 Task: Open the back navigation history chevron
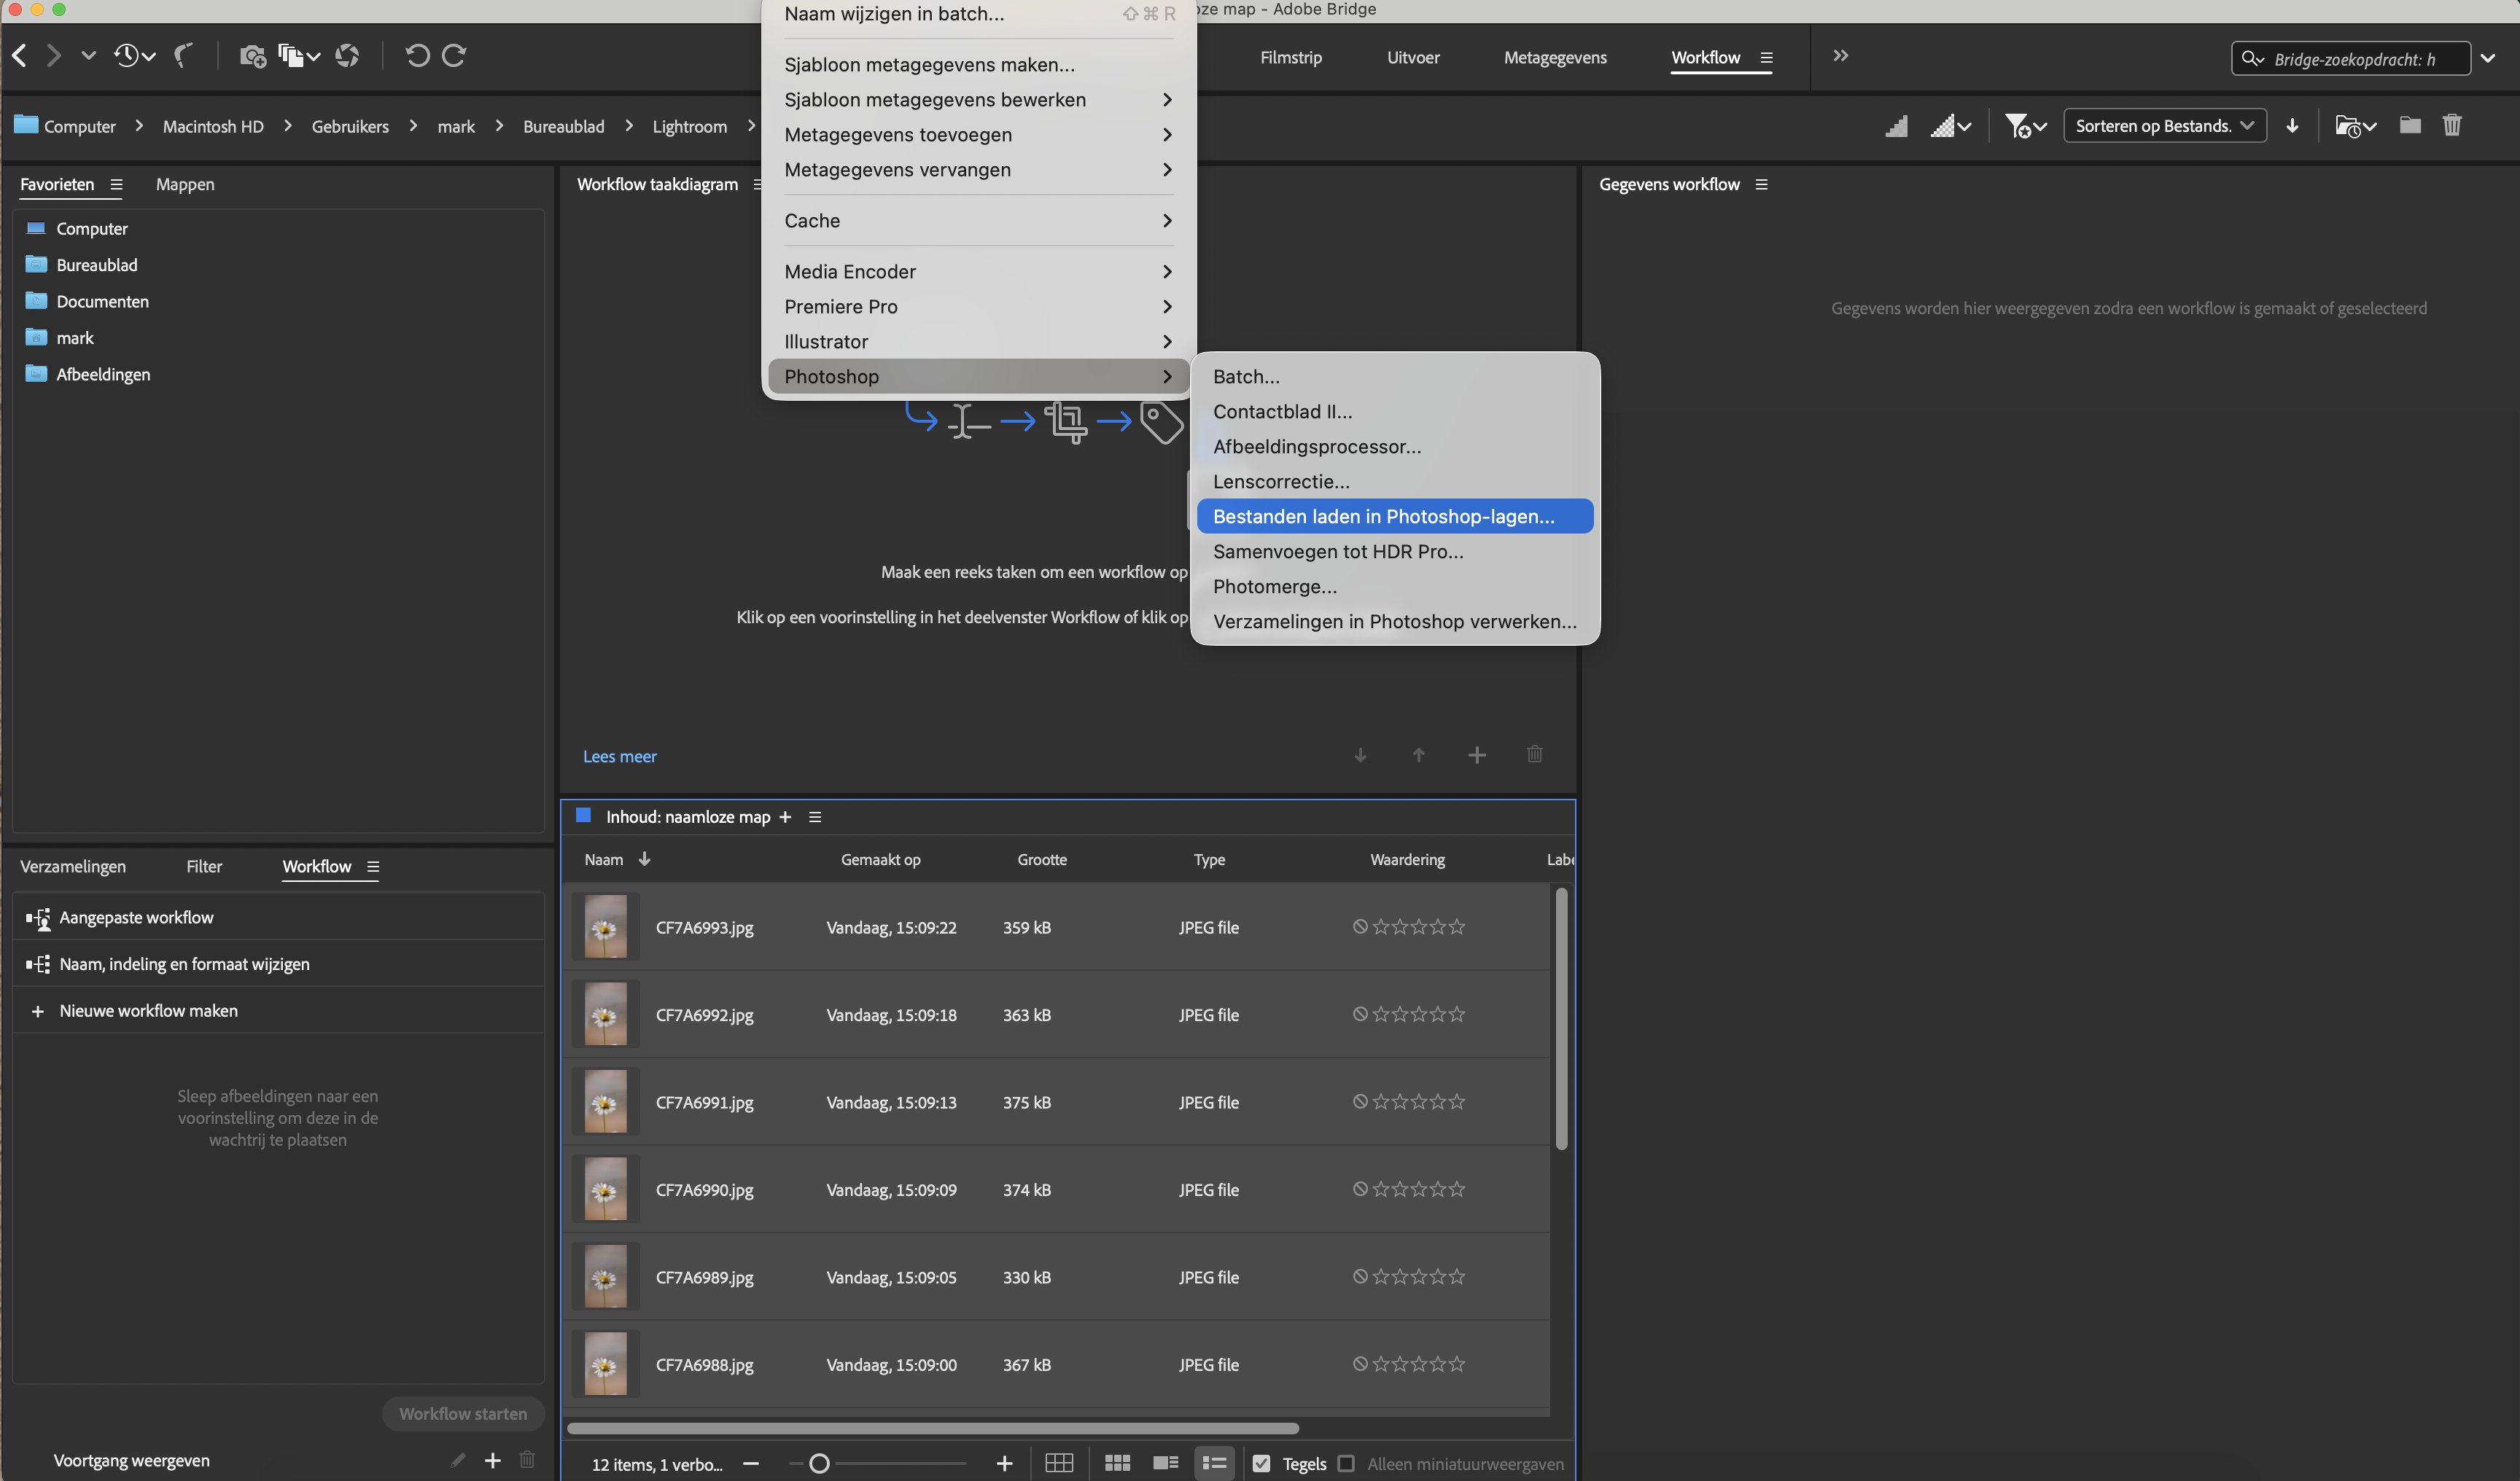89,56
